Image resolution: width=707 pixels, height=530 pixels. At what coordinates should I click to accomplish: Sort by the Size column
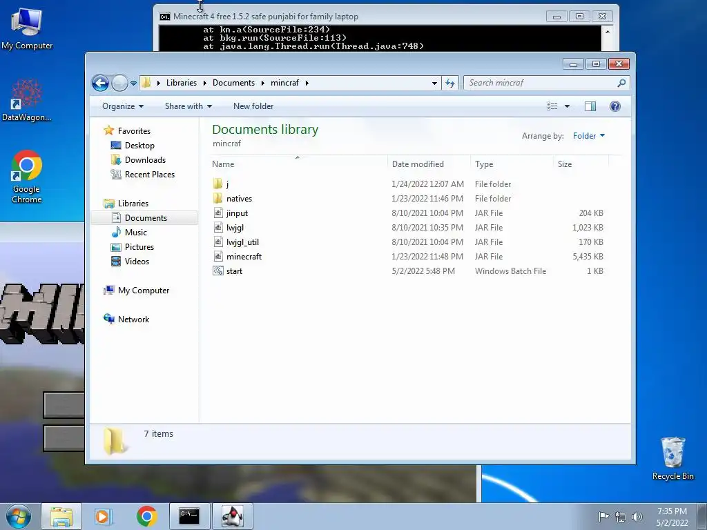coord(581,164)
